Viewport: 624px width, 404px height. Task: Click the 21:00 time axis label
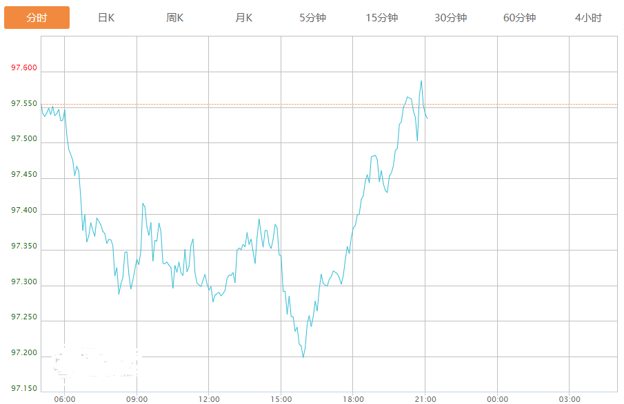pyautogui.click(x=425, y=399)
